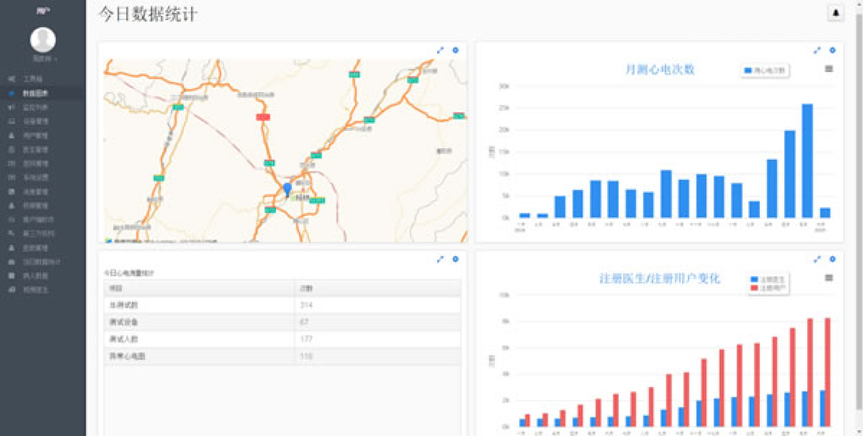The image size is (863, 436).
Task: Expand the 月测心电次数 chart panel
Action: pos(817,50)
